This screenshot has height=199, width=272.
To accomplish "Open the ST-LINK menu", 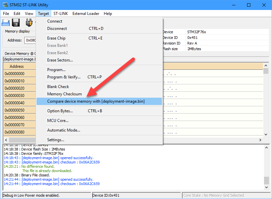I will click(x=61, y=14).
